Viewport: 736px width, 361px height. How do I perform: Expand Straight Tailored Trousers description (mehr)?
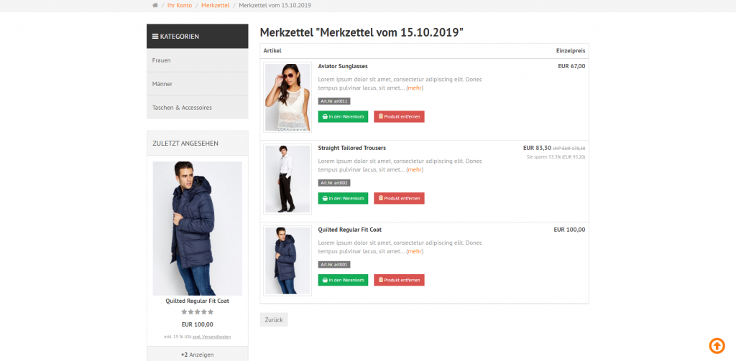(x=415, y=170)
